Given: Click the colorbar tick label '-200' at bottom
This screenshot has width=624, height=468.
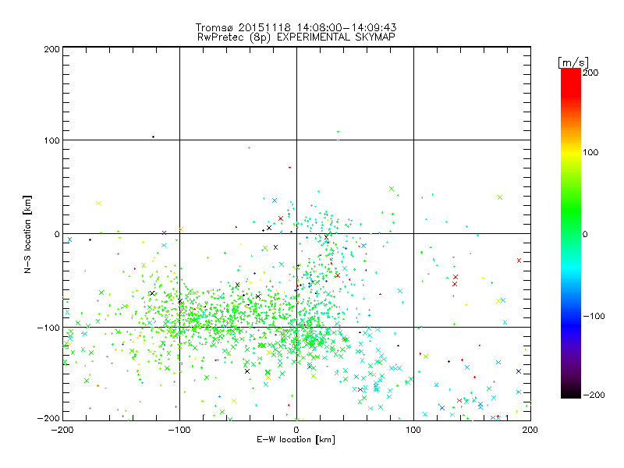Looking at the screenshot, I should click(594, 395).
